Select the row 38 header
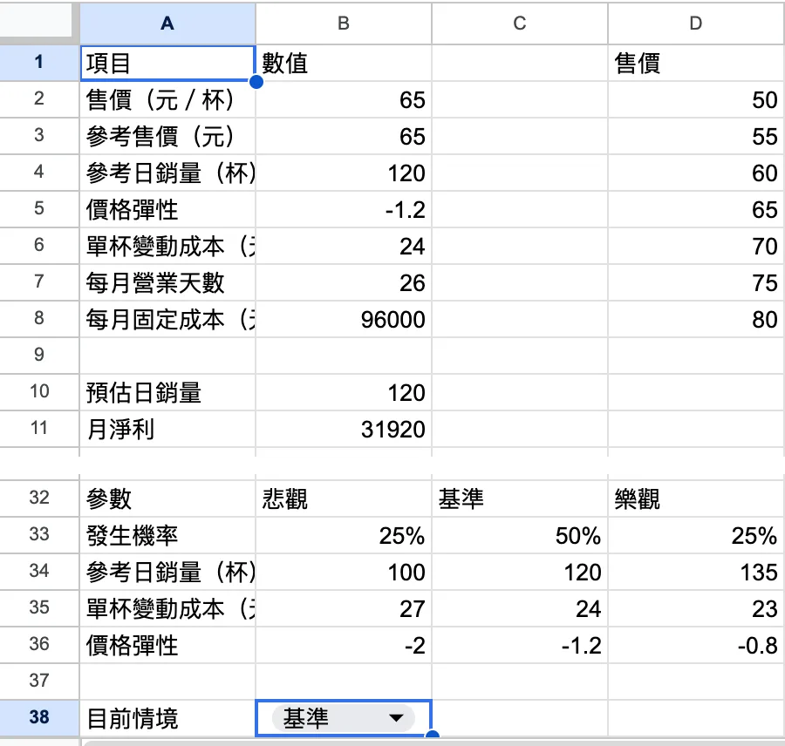Screen dimensions: 785x746 pyautogui.click(x=39, y=718)
